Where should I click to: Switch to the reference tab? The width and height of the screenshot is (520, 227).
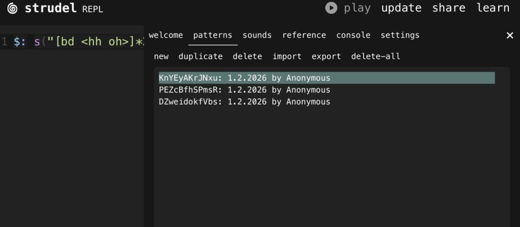pos(304,35)
